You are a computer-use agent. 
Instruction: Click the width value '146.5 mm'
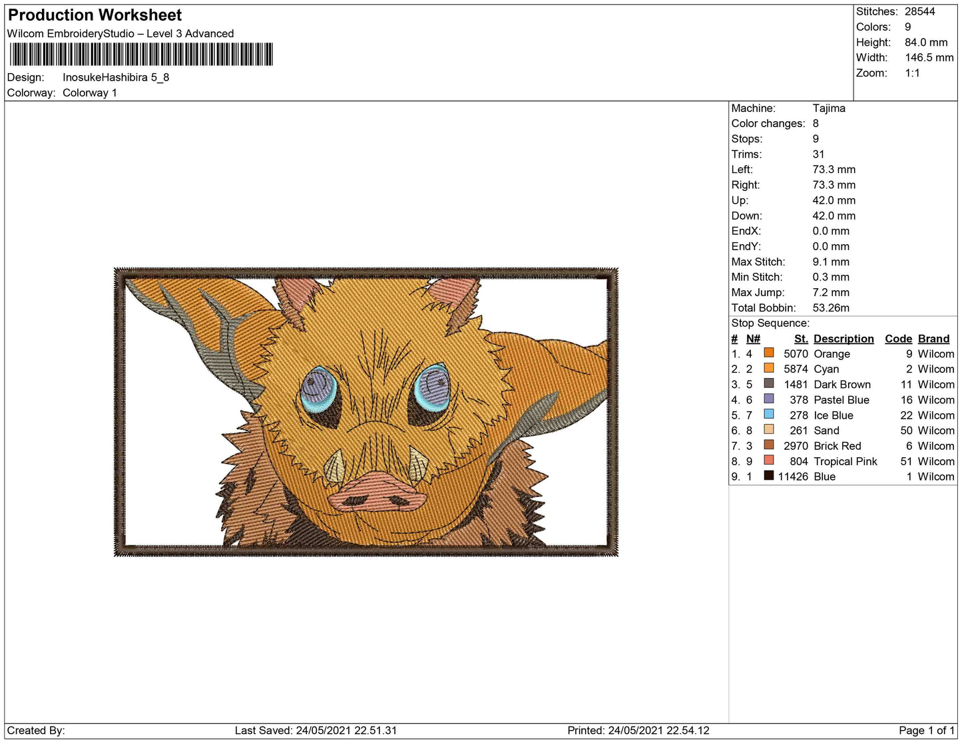pos(929,57)
